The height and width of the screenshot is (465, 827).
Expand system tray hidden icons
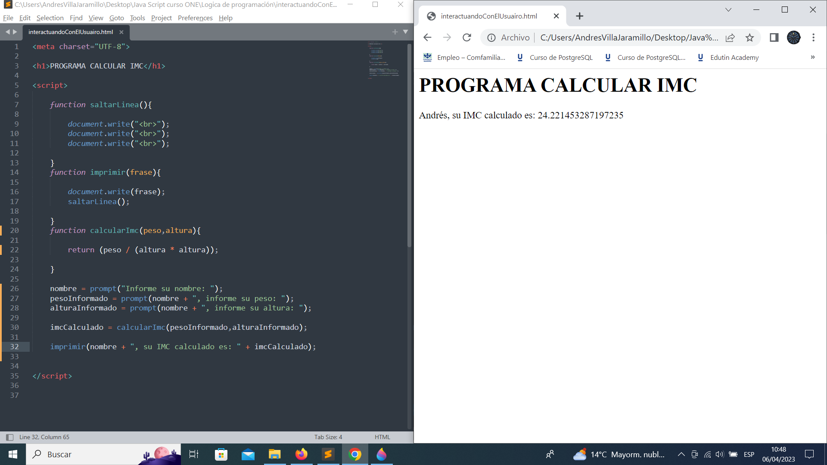pos(681,454)
